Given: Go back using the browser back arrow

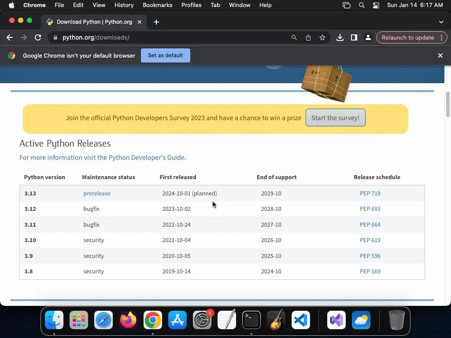Looking at the screenshot, I should click(x=10, y=38).
